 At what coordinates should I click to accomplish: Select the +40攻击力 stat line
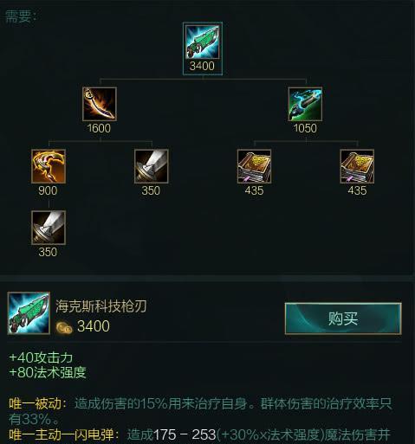[41, 357]
